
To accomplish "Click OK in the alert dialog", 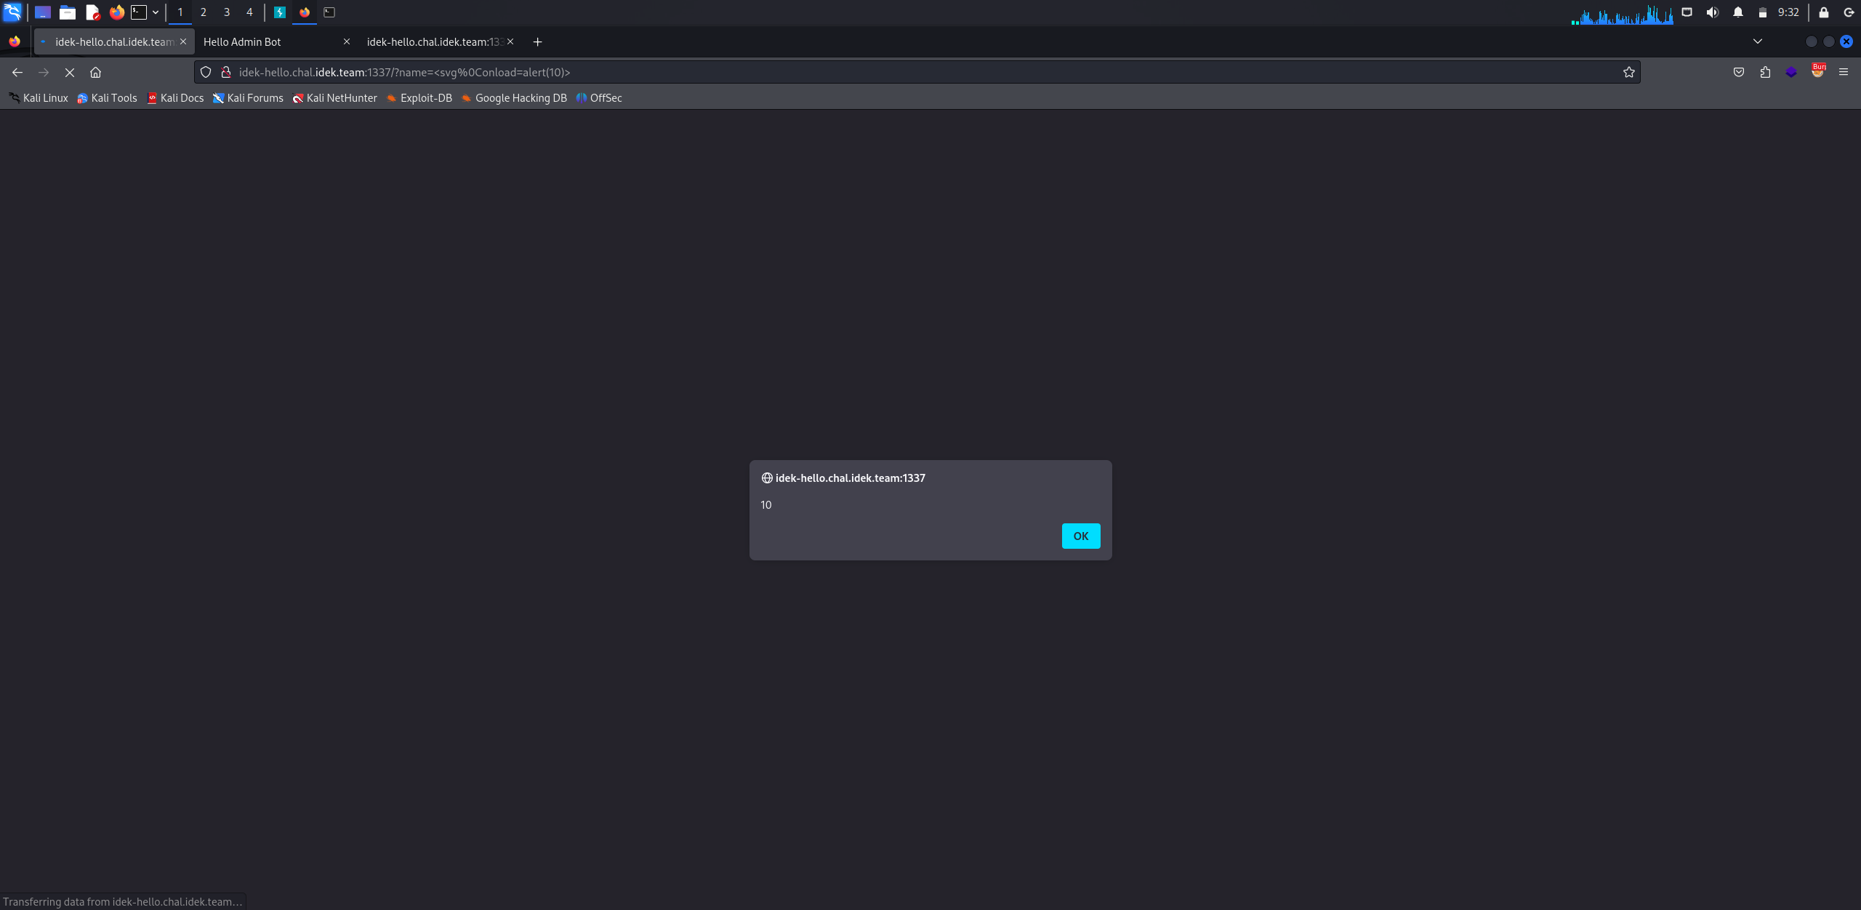I will 1080,536.
